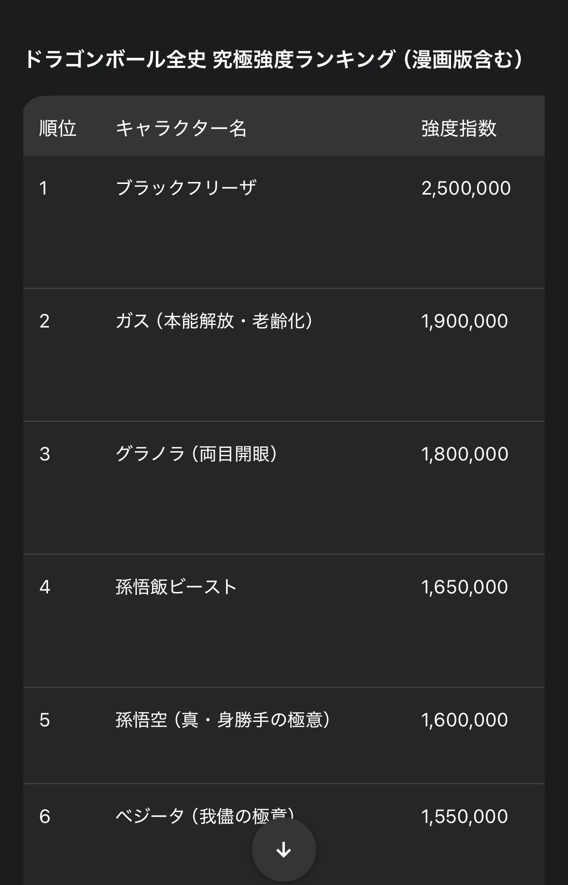The height and width of the screenshot is (885, 568).
Task: Click the scroll-down arrow button
Action: coord(284,850)
